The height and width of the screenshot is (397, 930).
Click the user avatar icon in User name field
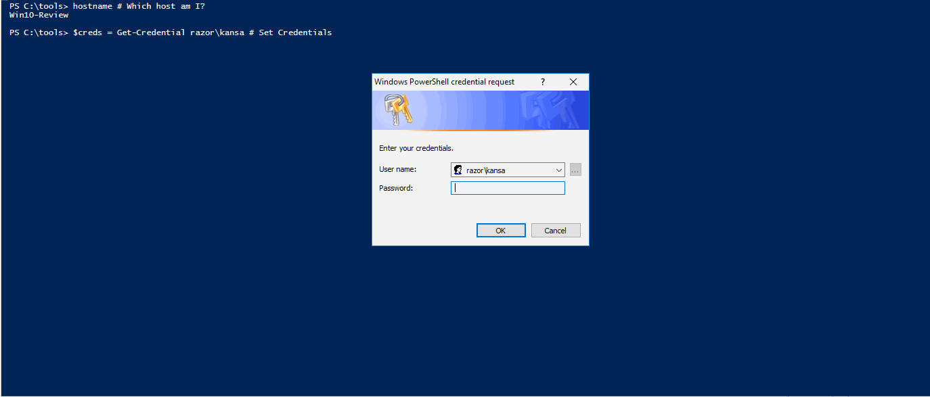pos(458,170)
